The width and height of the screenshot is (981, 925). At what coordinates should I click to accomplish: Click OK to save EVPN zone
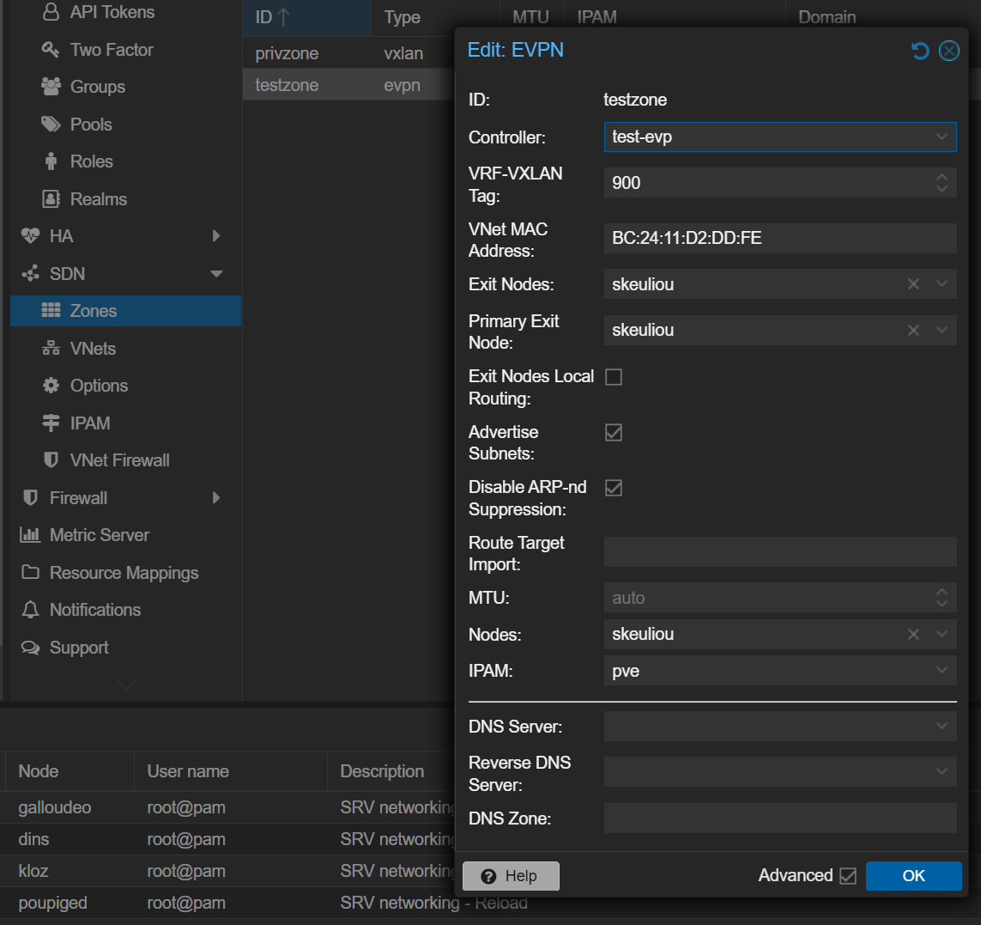coord(913,875)
